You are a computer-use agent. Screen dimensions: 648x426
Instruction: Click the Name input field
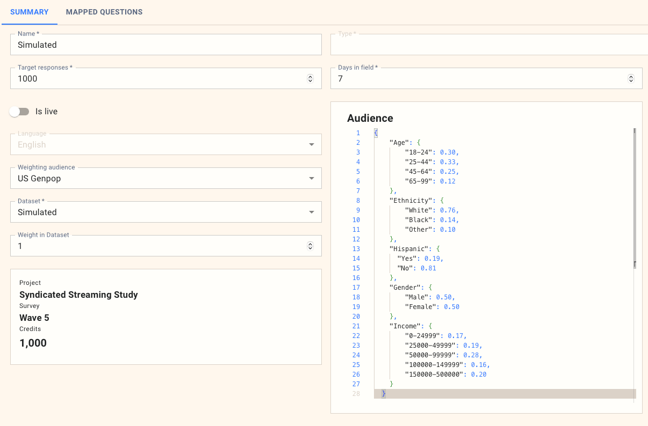(x=165, y=45)
